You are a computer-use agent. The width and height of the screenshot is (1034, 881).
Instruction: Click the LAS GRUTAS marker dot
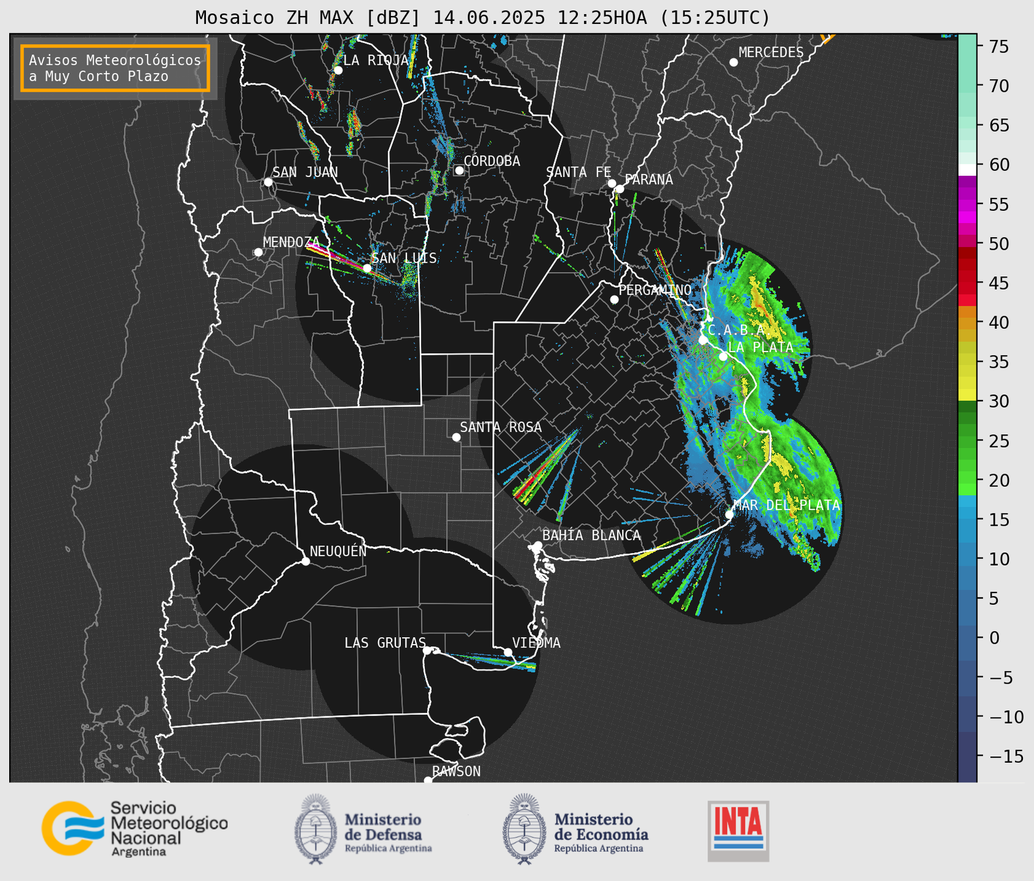[427, 650]
